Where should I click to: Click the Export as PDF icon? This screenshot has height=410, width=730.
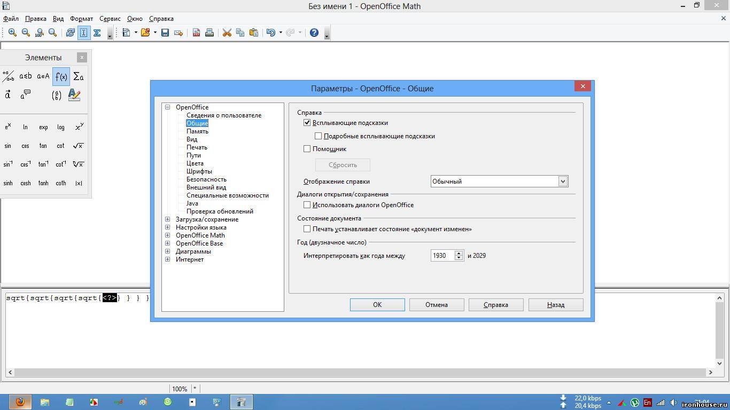pyautogui.click(x=196, y=33)
